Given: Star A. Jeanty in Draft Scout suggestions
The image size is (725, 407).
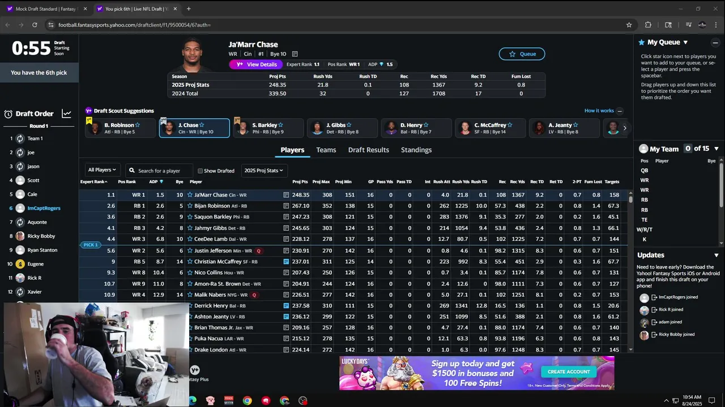Looking at the screenshot, I should [x=575, y=125].
